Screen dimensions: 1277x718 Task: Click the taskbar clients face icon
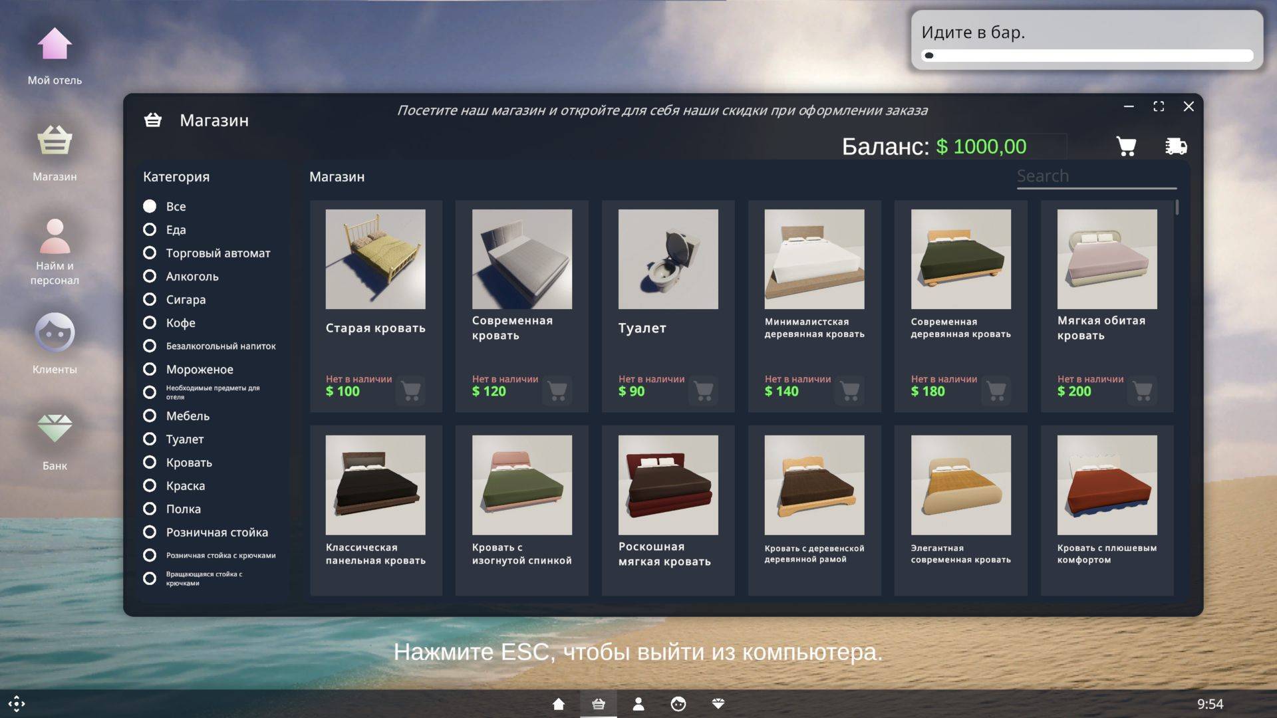pos(678,704)
